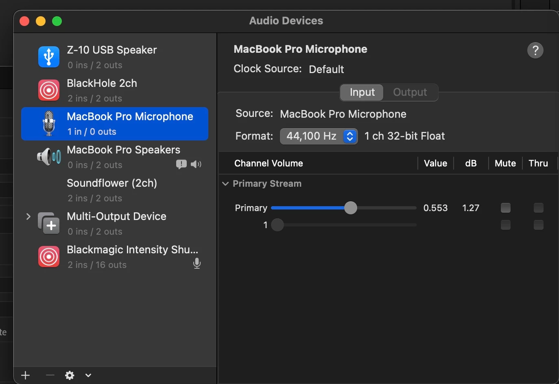559x384 pixels.
Task: Click the default input microphone badge icon
Action: [197, 263]
